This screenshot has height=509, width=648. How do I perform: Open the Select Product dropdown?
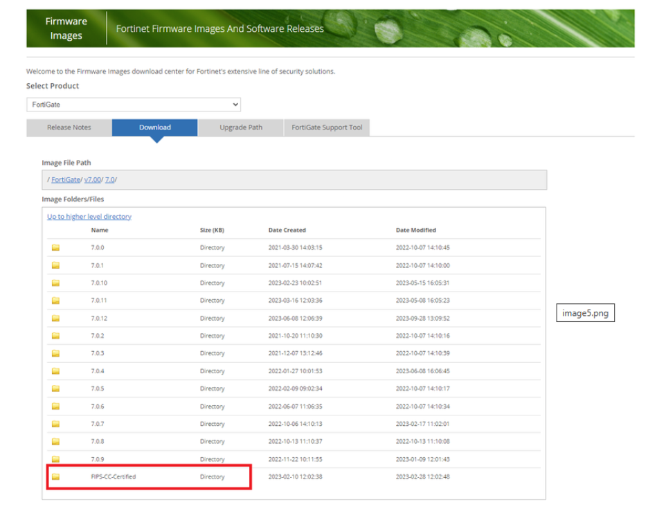coord(133,104)
